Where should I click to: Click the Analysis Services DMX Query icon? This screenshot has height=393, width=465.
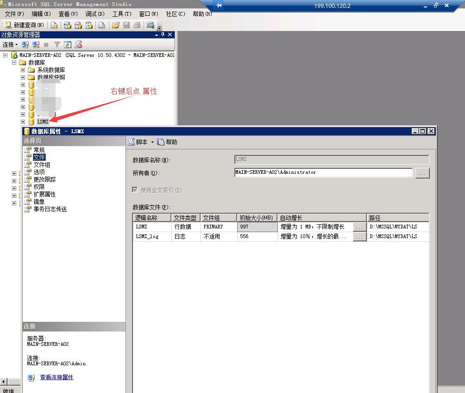tap(78, 25)
